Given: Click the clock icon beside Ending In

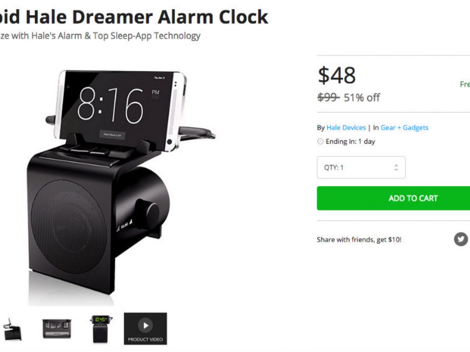Looking at the screenshot, I should pos(320,142).
